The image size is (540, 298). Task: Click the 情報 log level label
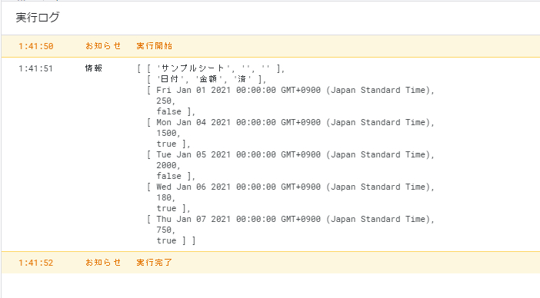click(94, 68)
